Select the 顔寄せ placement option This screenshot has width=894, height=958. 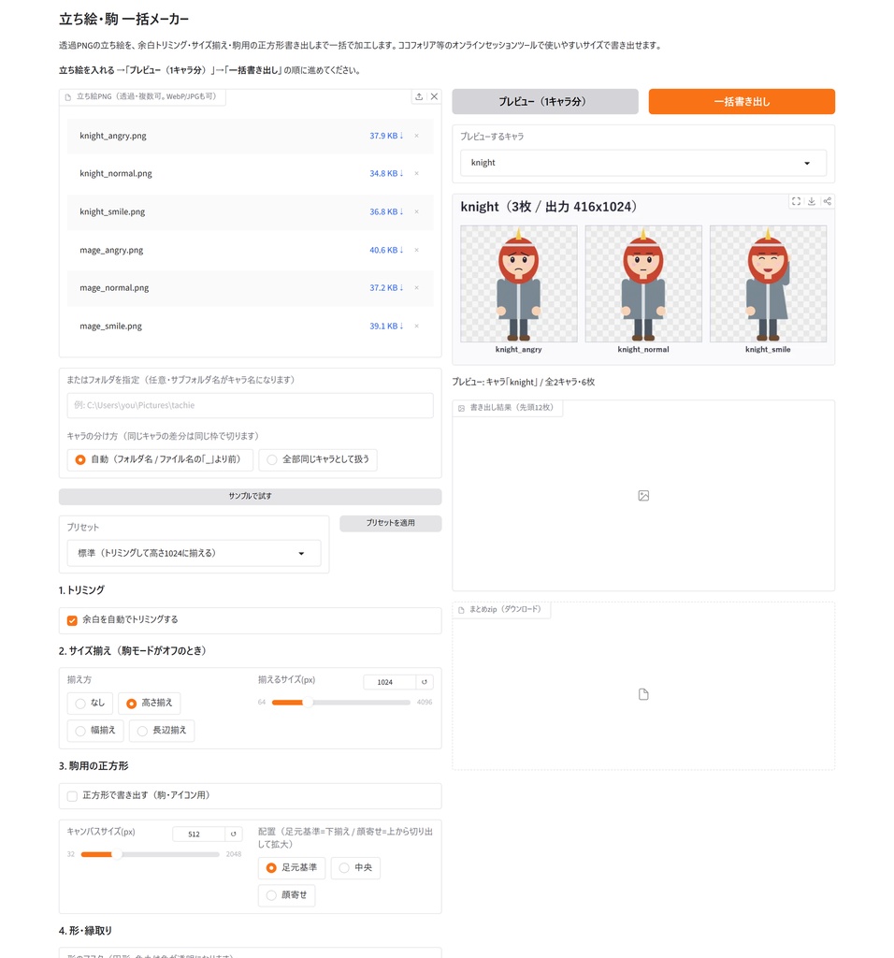pyautogui.click(x=286, y=895)
